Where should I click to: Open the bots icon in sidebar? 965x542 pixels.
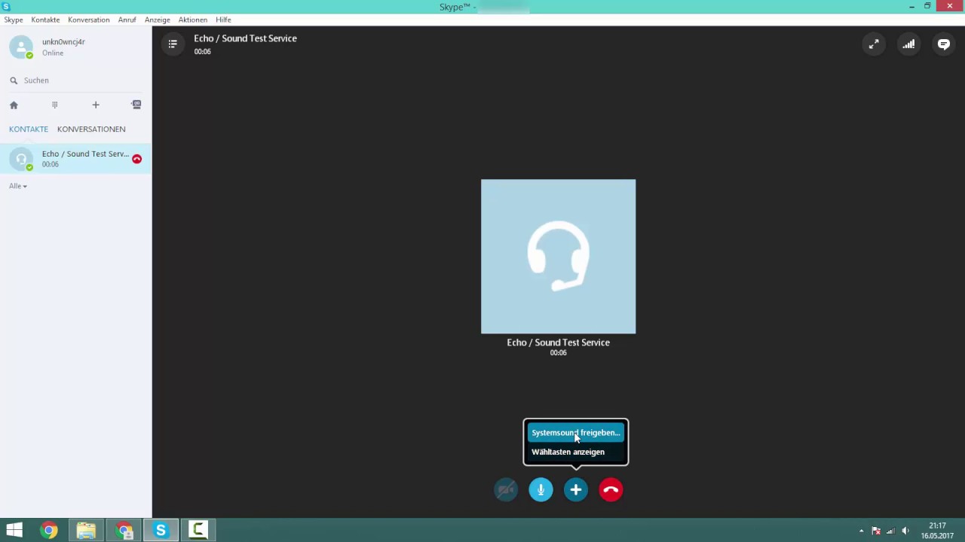click(x=136, y=105)
